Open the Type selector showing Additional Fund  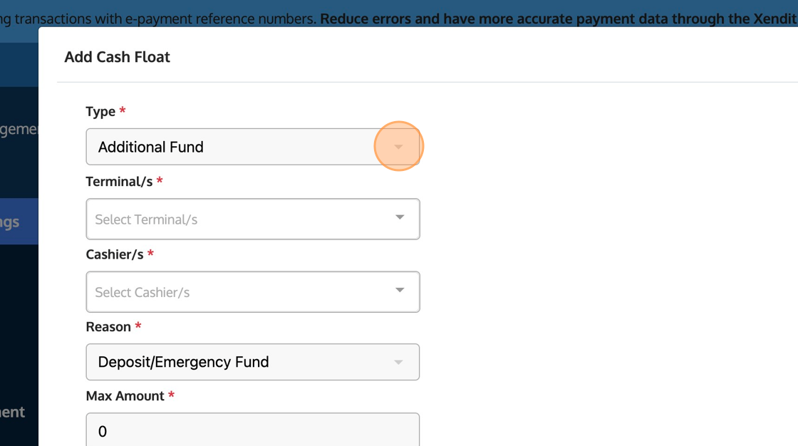(x=235, y=147)
